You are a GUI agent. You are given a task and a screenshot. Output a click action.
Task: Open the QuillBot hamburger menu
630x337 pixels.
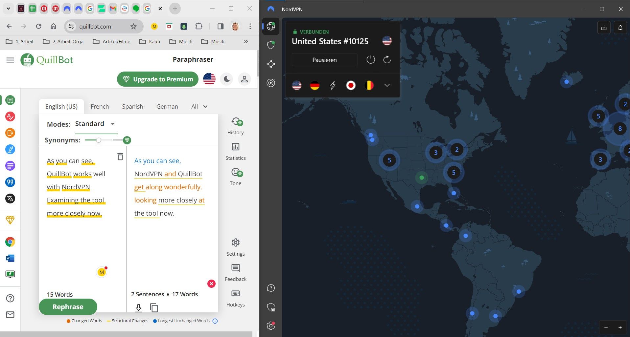[10, 60]
